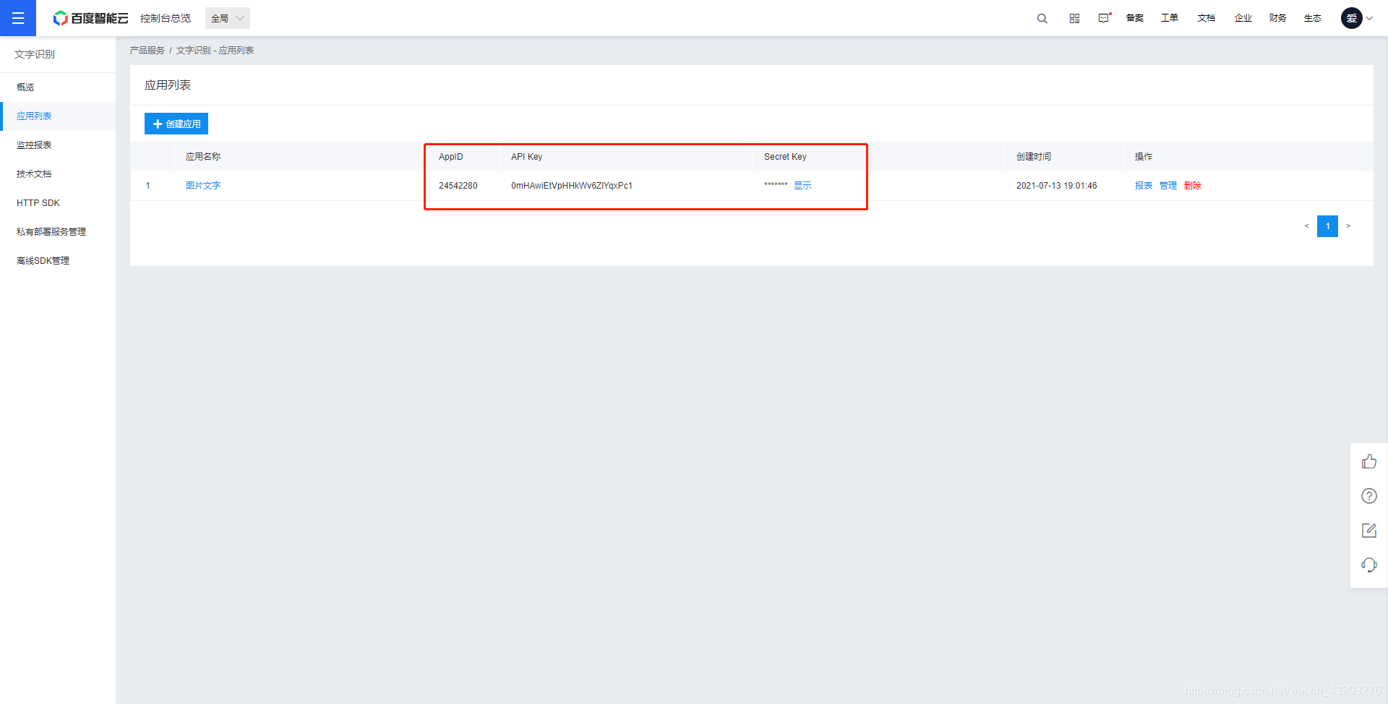
Task: Select 监控报表 in the sidebar
Action: tap(58, 145)
